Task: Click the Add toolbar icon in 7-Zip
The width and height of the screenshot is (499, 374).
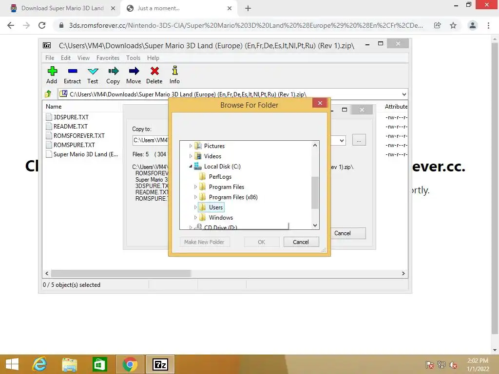Action: click(52, 71)
